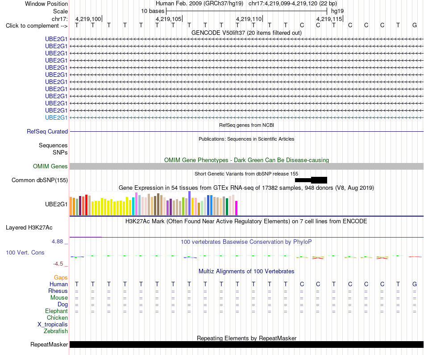Click the '100 Vert. Cons' track label

pos(25,252)
